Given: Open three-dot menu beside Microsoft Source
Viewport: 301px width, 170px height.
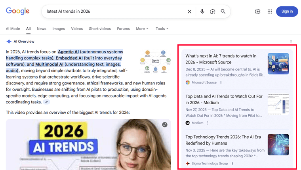Looking at the screenshot, I should pos(221,82).
